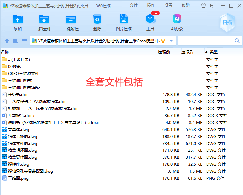
Task: Select the .. (上级目录) folder
Action: click(x=16, y=60)
